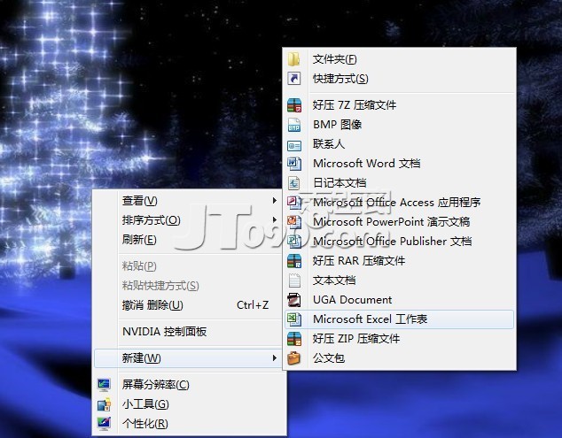
Task: Click the Publisher document icon
Action: (x=294, y=242)
